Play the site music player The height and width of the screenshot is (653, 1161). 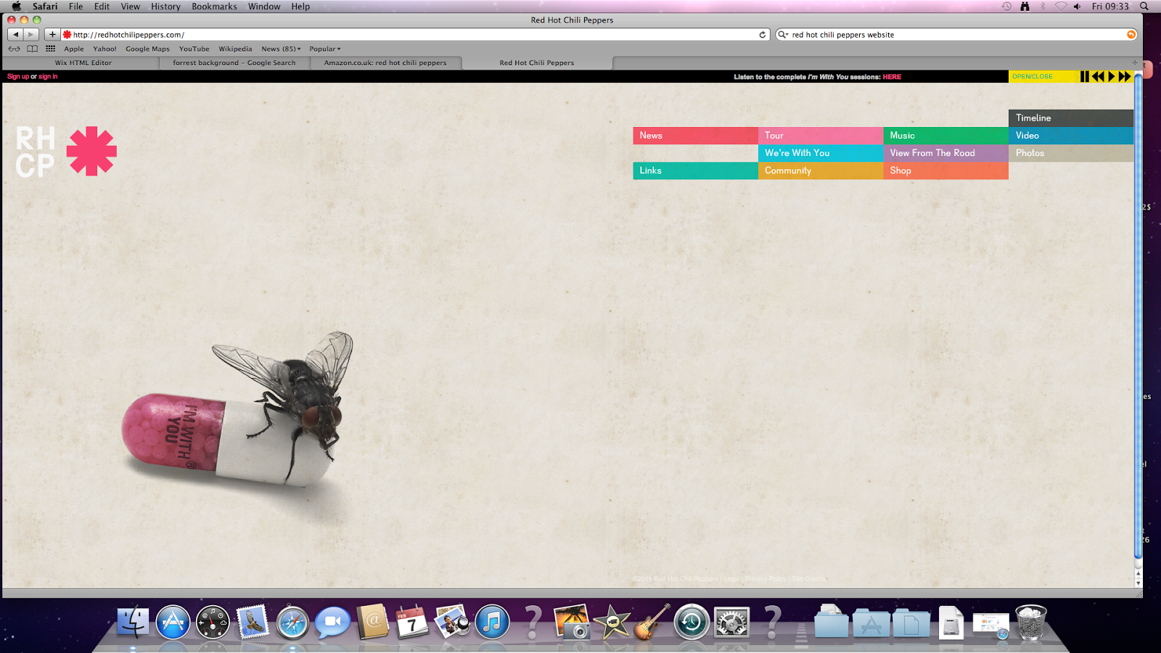1111,76
